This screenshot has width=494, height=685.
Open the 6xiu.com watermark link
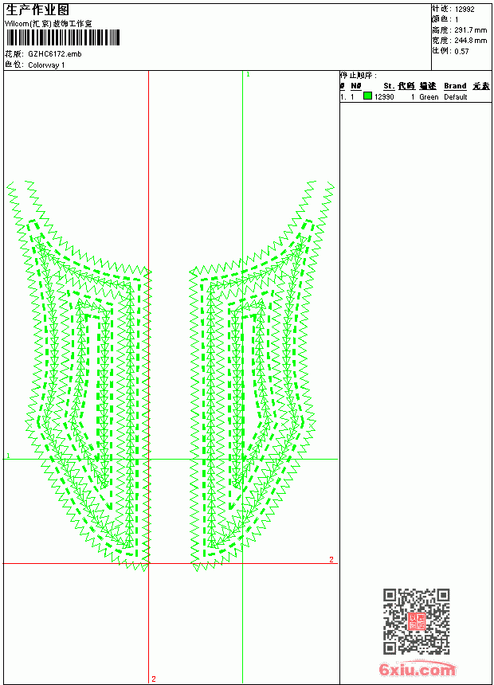(417, 669)
